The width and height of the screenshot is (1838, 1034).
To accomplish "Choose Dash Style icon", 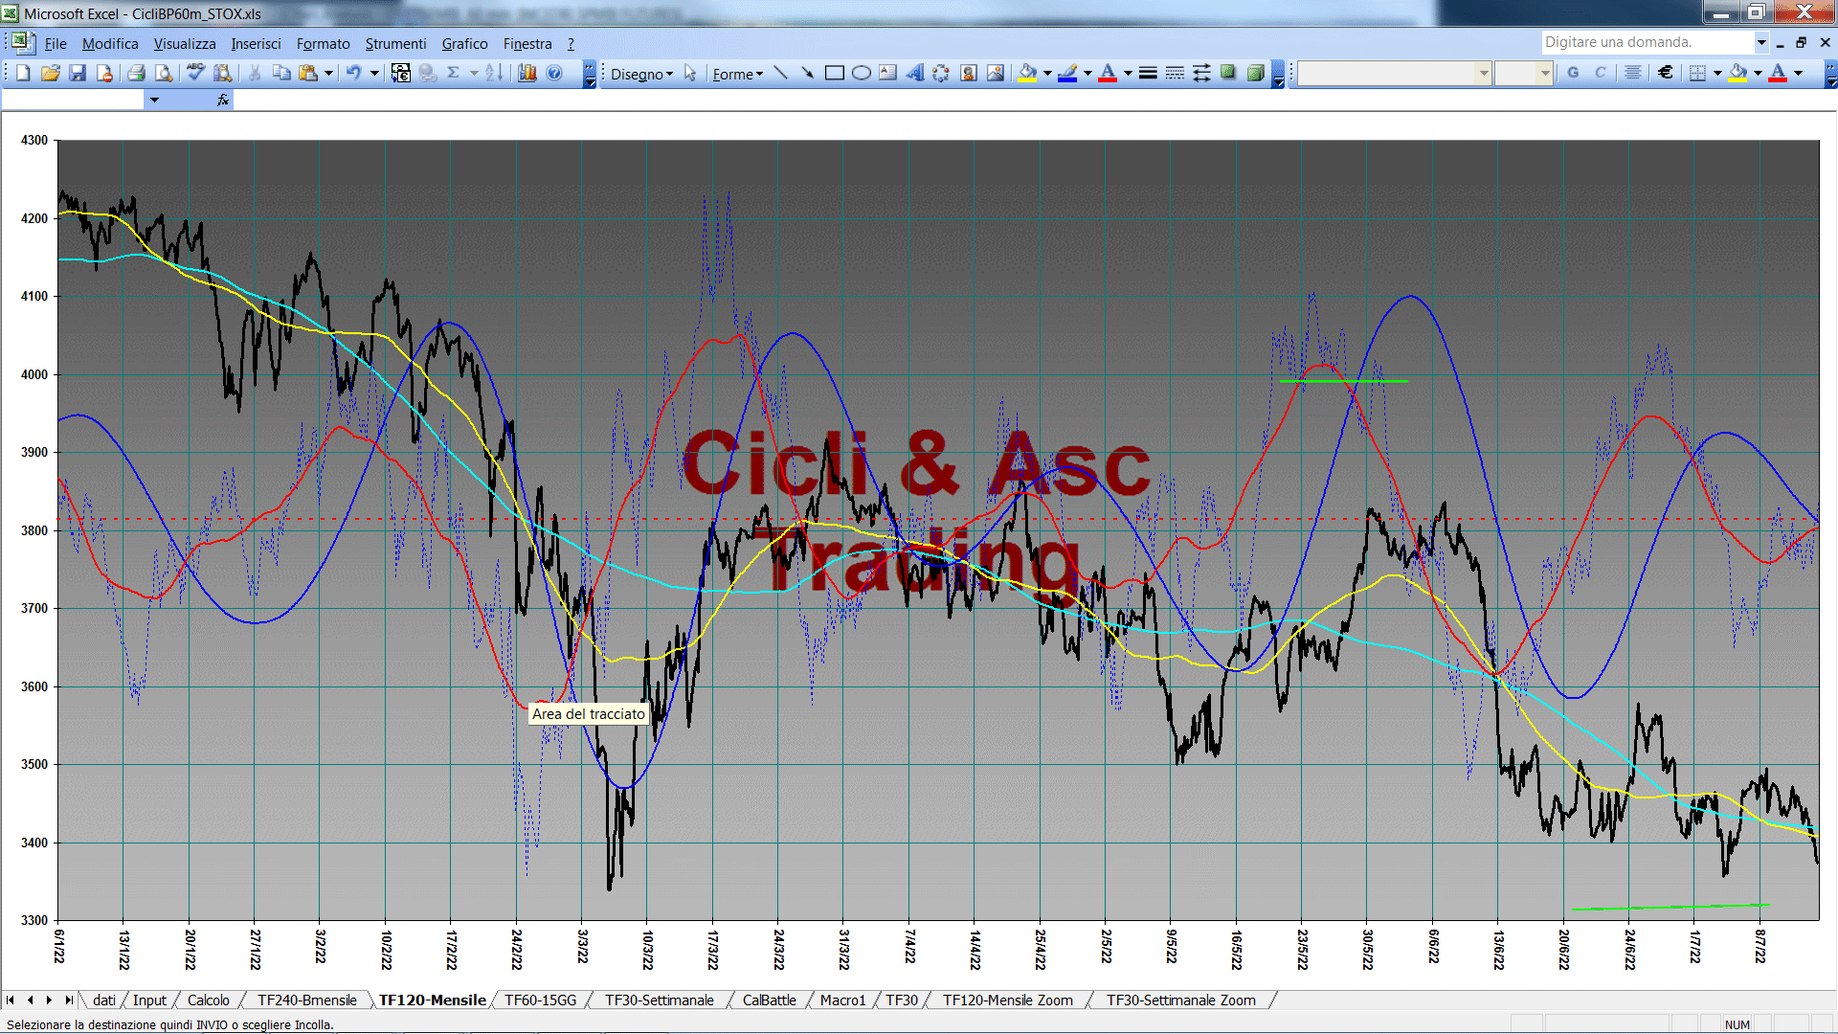I will click(x=1175, y=73).
